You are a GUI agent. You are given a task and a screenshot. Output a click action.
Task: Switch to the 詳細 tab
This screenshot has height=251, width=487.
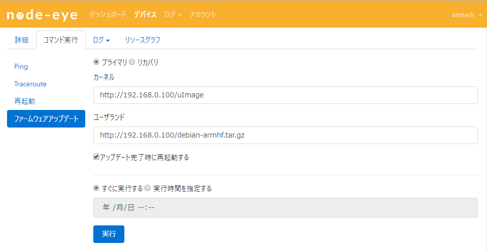(22, 40)
